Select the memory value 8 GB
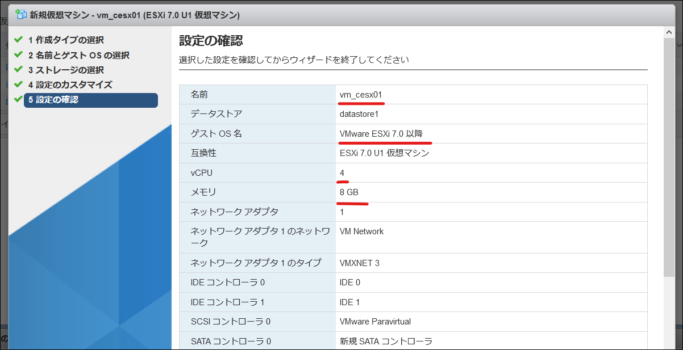This screenshot has width=683, height=350. pyautogui.click(x=349, y=192)
